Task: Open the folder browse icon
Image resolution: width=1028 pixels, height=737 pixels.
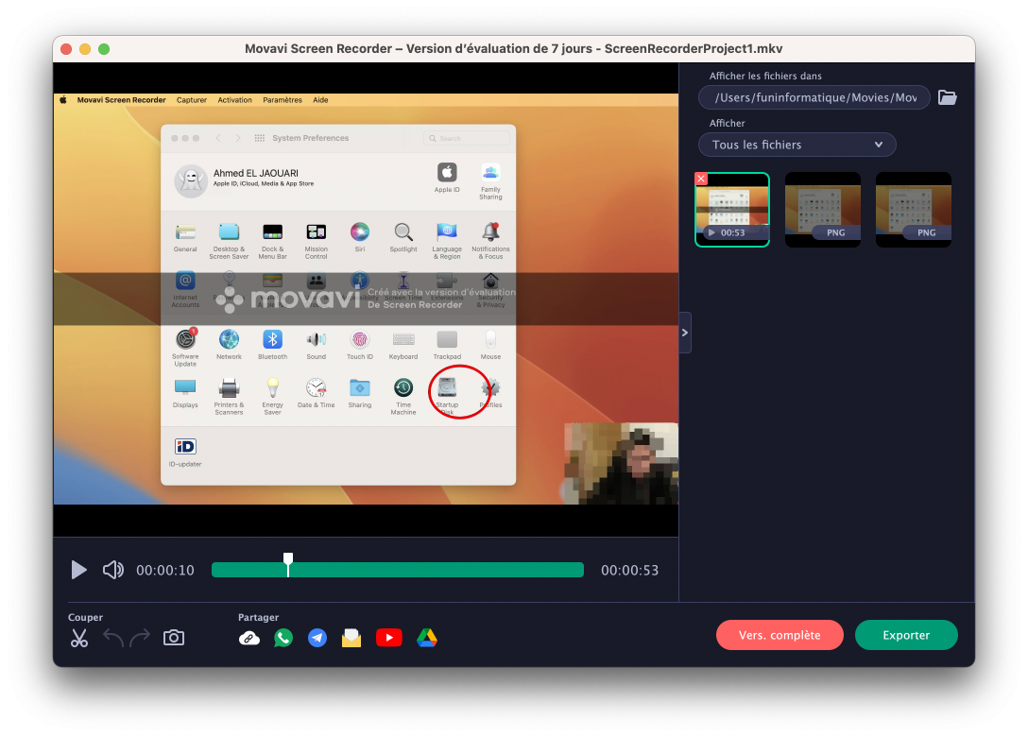Action: click(x=947, y=97)
